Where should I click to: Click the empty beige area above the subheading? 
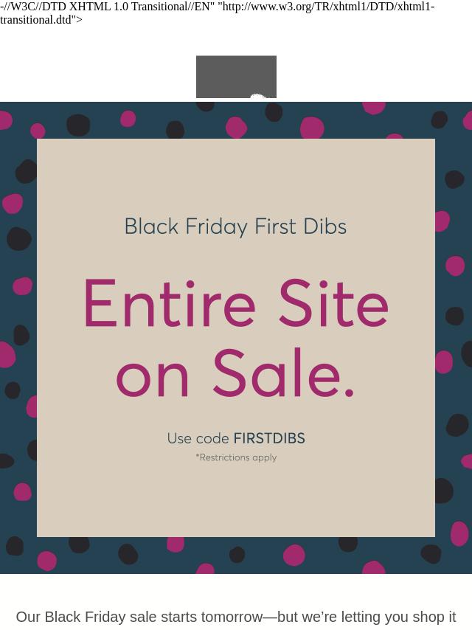236,177
